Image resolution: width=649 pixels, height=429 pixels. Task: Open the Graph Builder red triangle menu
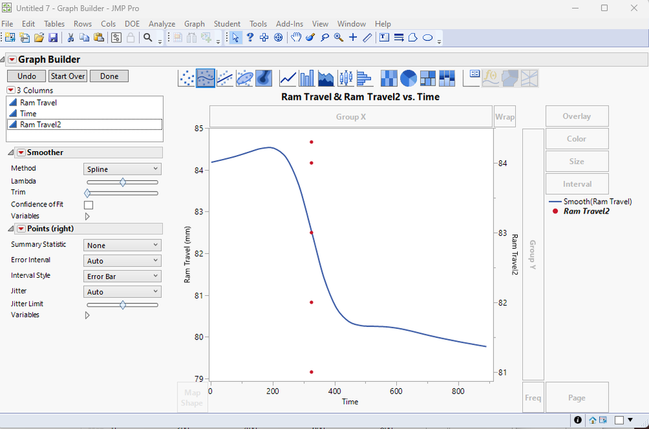click(12, 60)
